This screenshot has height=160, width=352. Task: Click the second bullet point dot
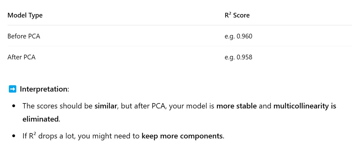(x=14, y=137)
